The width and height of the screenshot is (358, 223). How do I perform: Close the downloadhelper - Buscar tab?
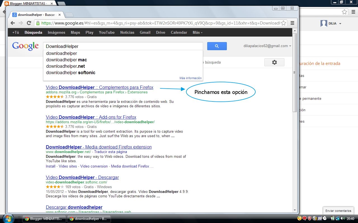point(60,14)
